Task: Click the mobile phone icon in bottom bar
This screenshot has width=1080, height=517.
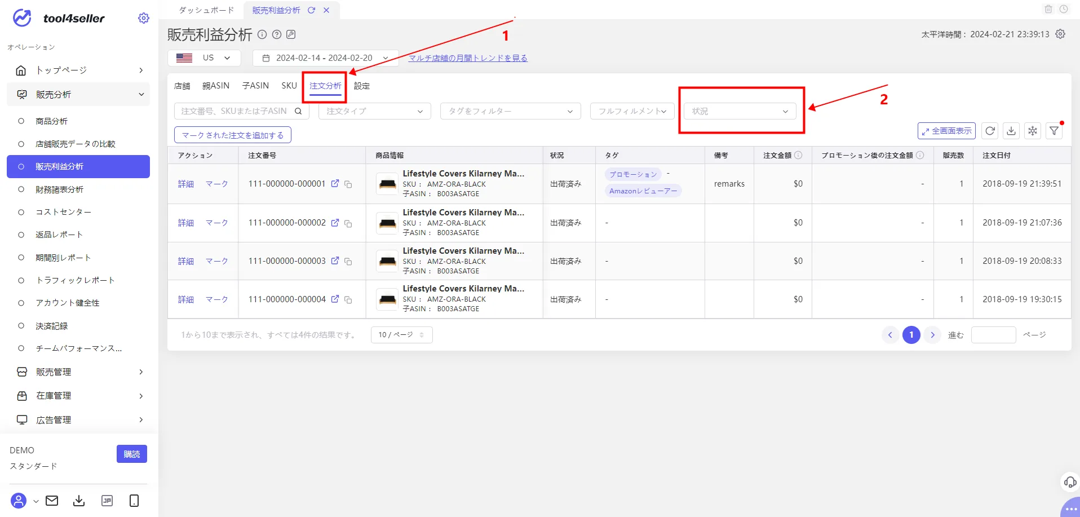Action: [134, 501]
